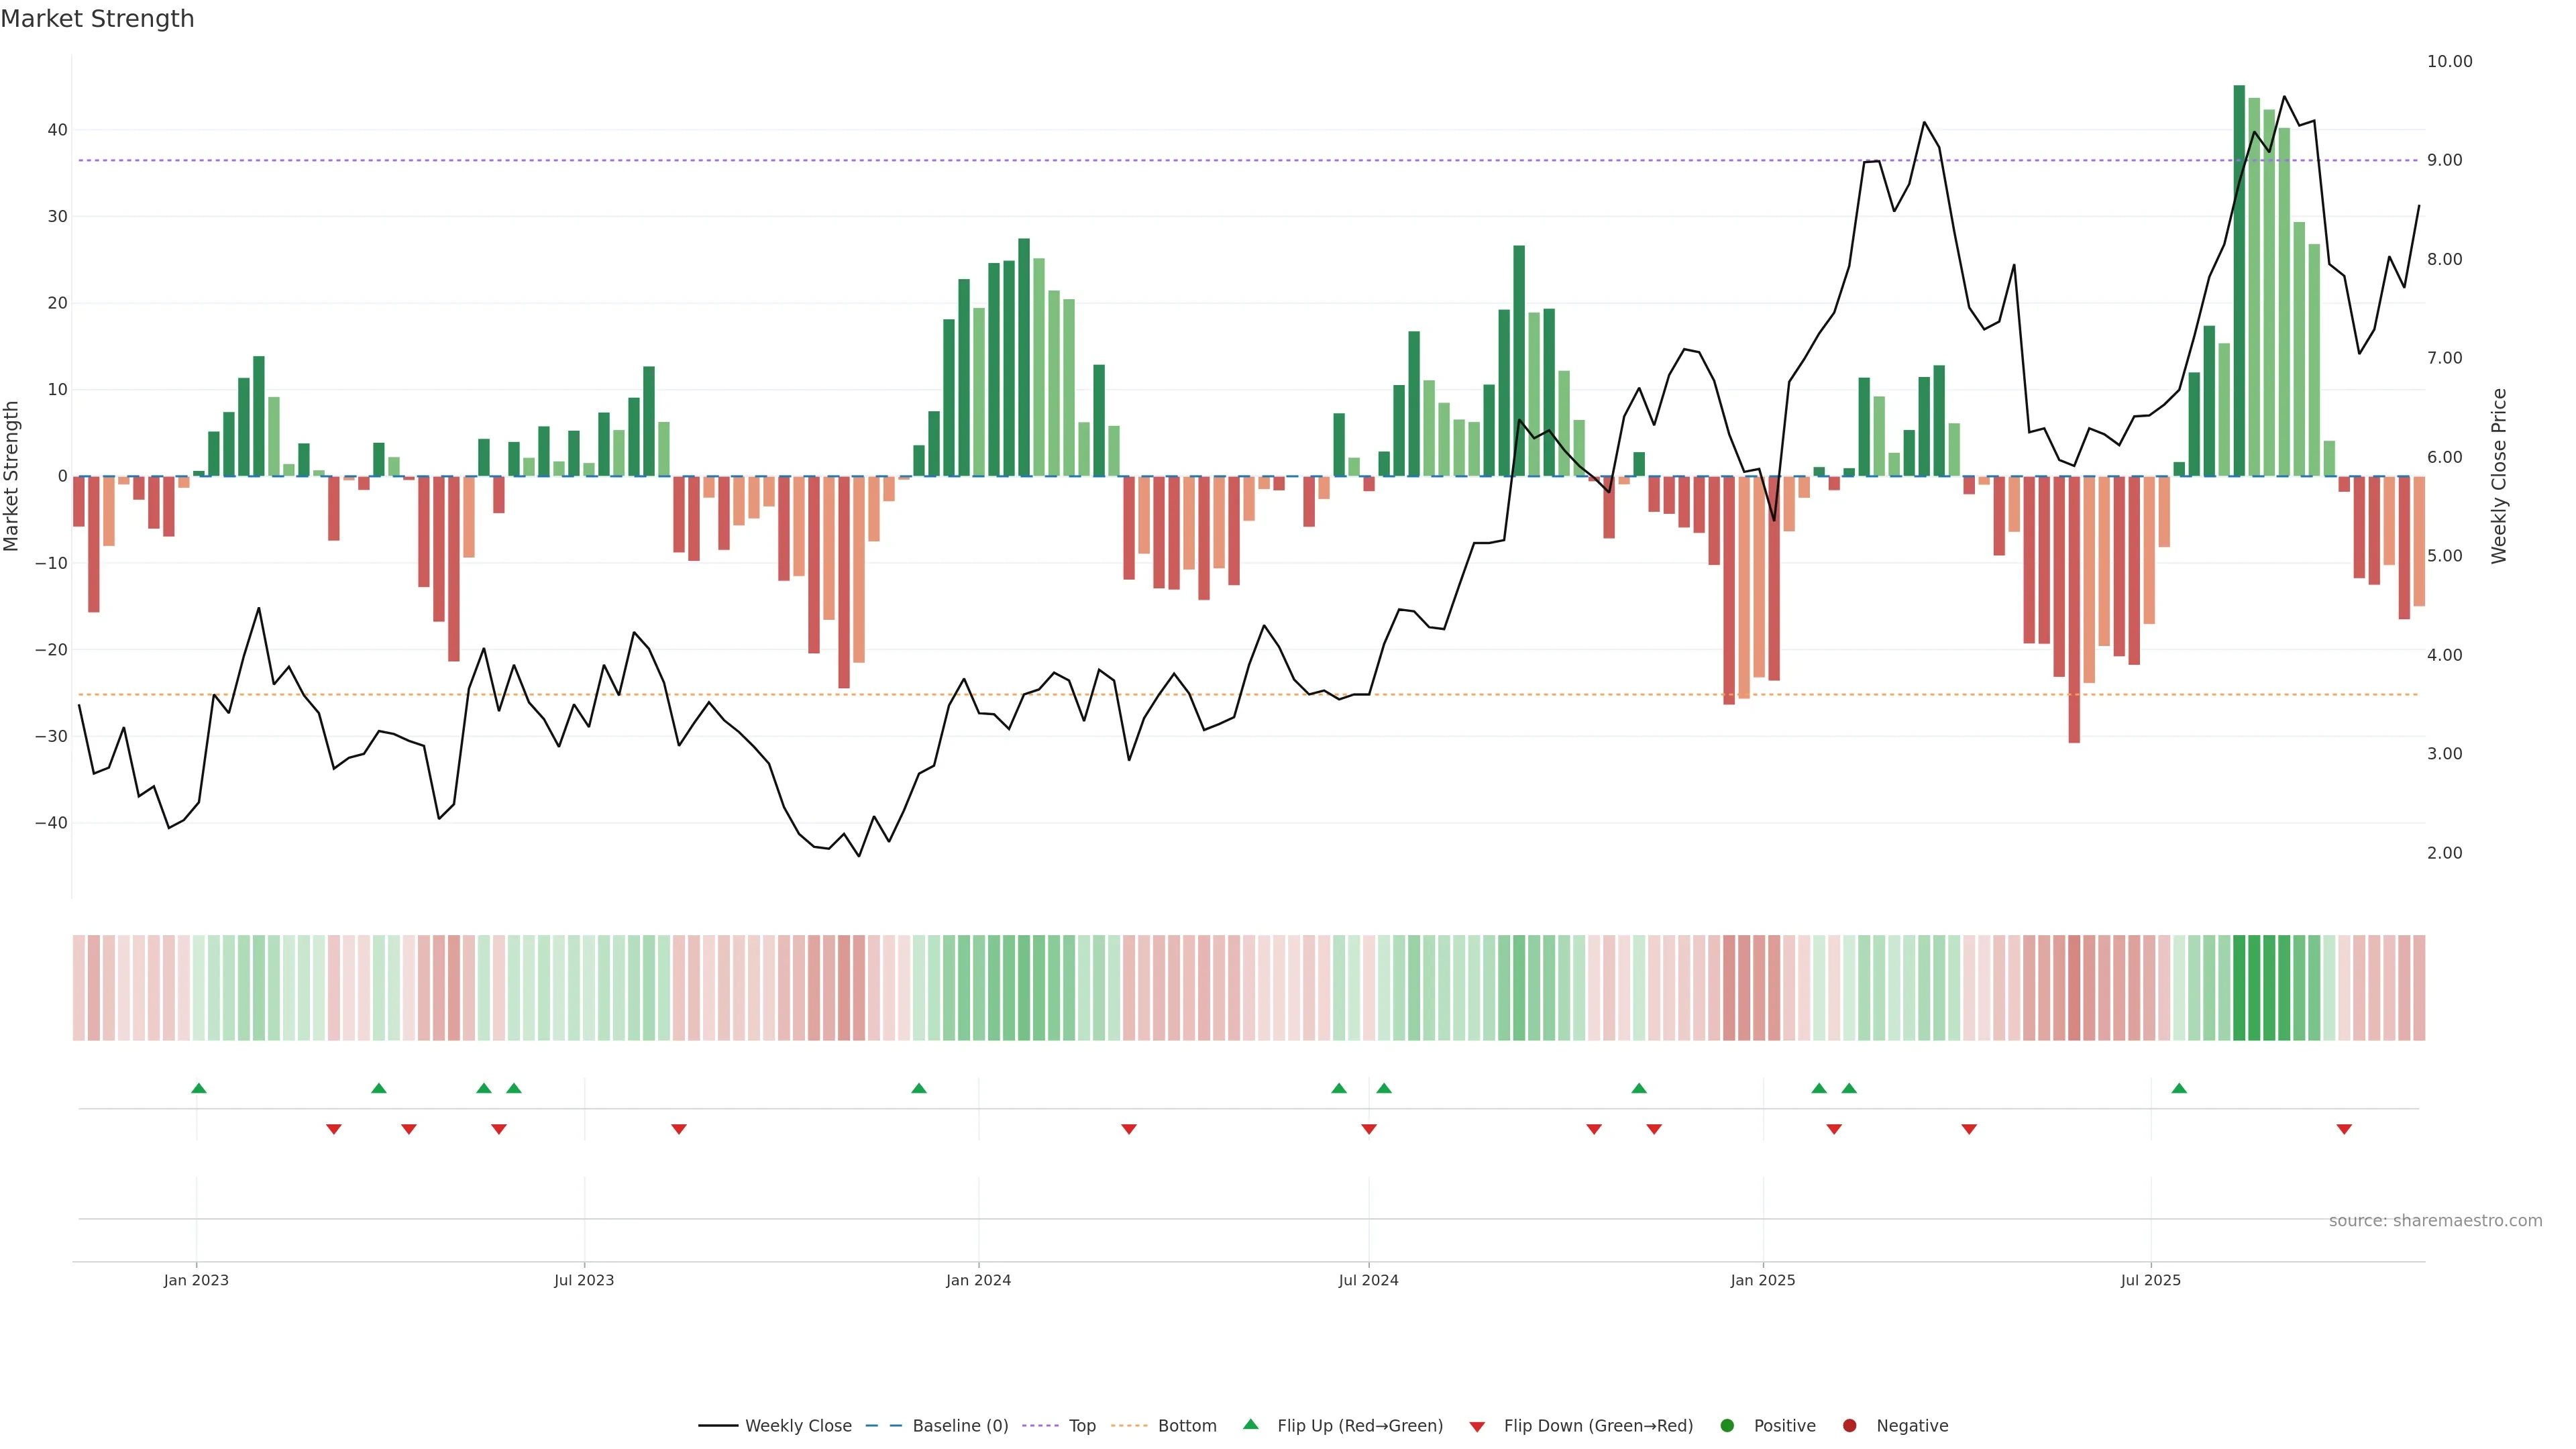Viewport: 2576px width, 1449px height.
Task: Click the first flip-up triangle at Jan 2023
Action: click(199, 1088)
